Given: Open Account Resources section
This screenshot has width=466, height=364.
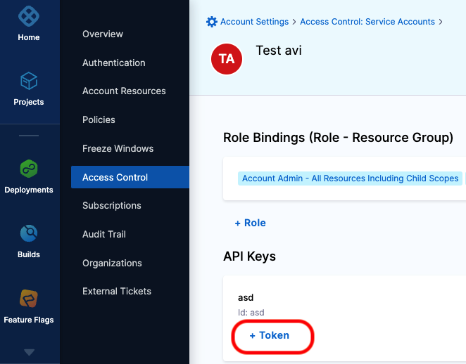Looking at the screenshot, I should (124, 91).
